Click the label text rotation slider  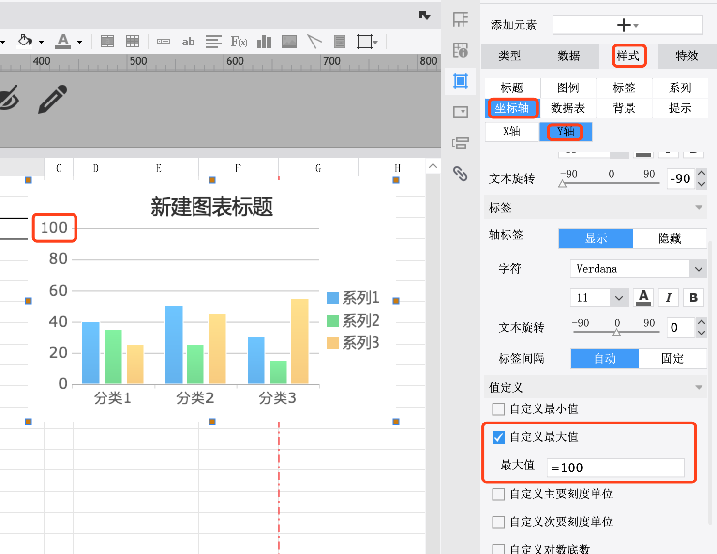pos(615,332)
